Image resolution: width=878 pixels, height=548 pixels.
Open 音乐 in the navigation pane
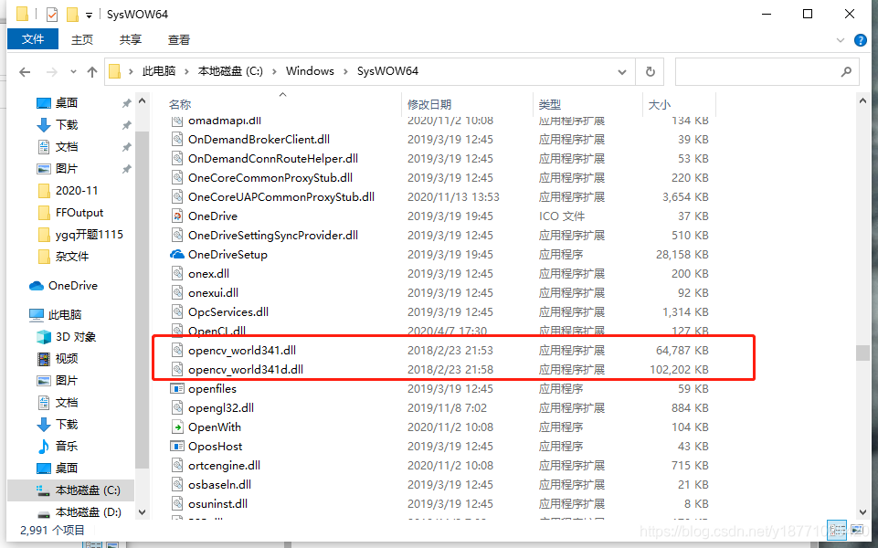pyautogui.click(x=67, y=446)
